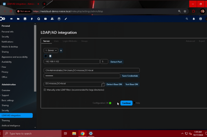Viewport: 207px width, 137px height.
Task: Click the port input field
Action: pos(104,62)
